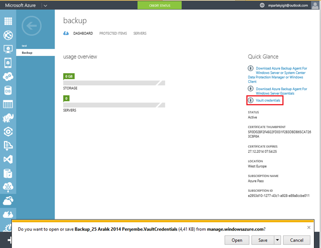The width and height of the screenshot is (321, 248).
Task: Click Download Azure Backup Agent For Windows Server link
Action: click(x=277, y=75)
